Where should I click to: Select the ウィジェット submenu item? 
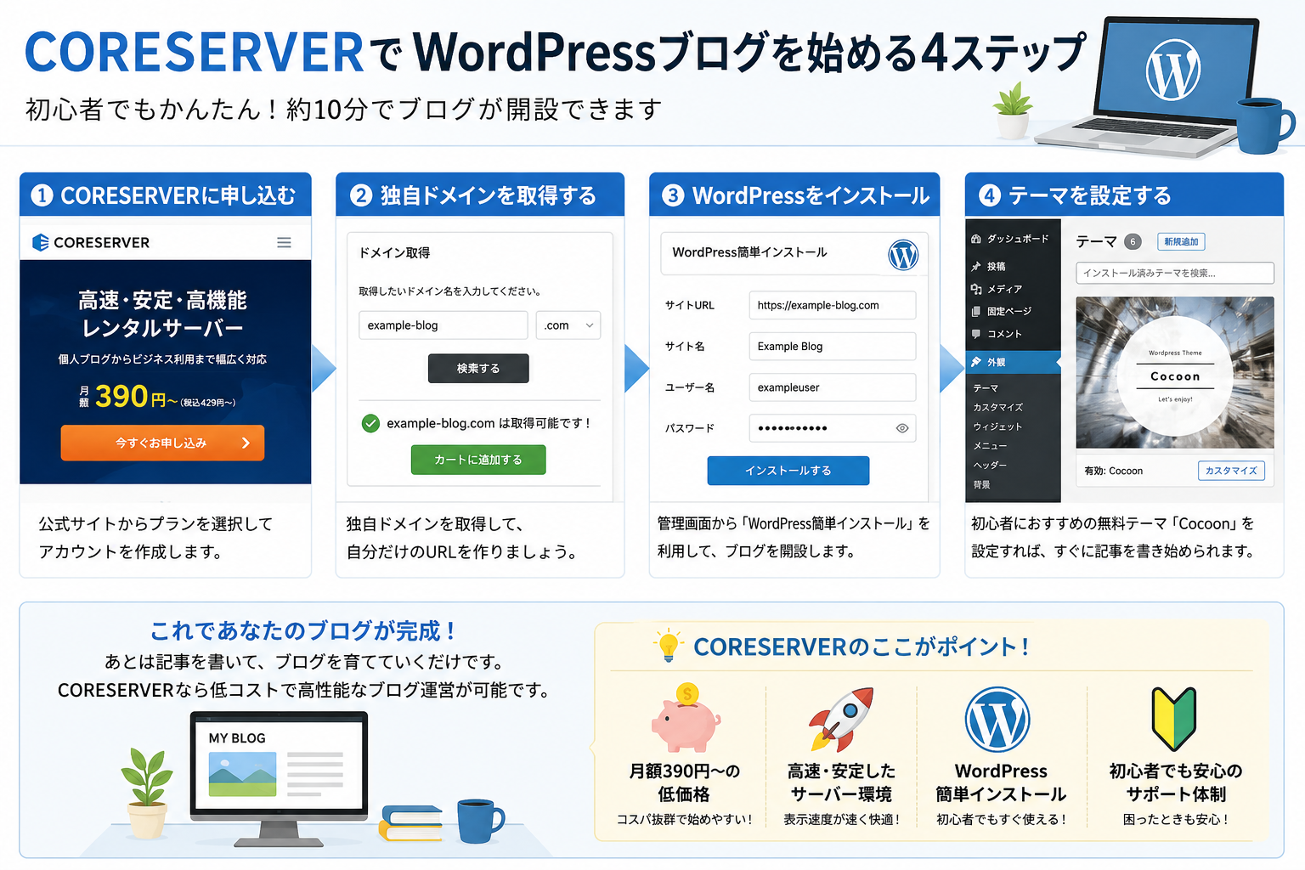[x=997, y=427]
